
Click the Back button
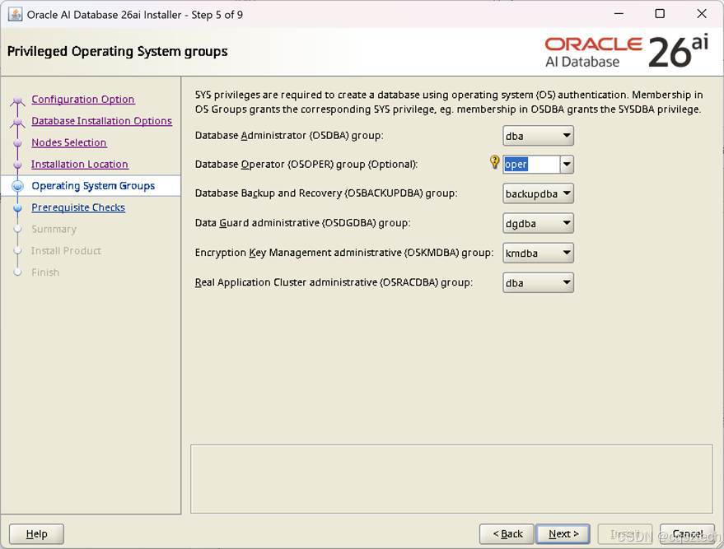pos(507,534)
